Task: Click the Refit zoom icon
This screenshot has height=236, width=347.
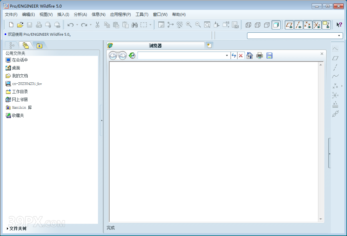Action: (x=207, y=24)
